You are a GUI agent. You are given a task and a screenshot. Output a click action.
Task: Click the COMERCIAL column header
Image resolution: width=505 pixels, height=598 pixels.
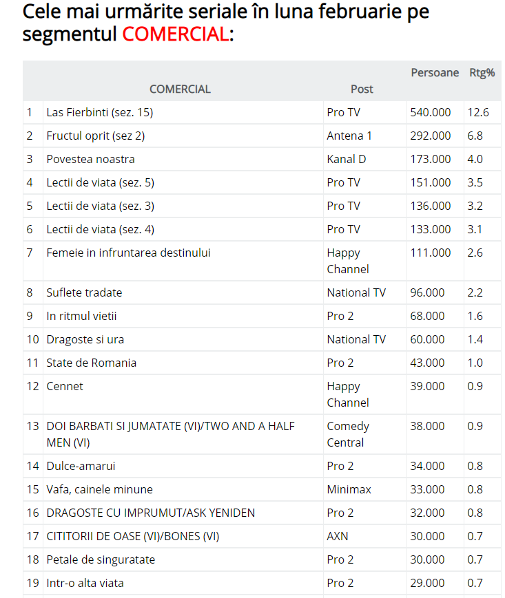coord(180,89)
